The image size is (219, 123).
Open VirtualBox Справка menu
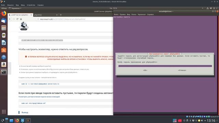pos(40,5)
